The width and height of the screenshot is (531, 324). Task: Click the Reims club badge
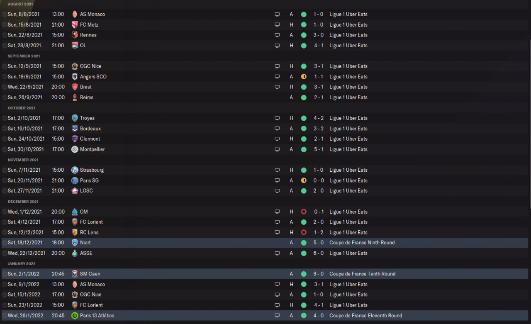75,97
